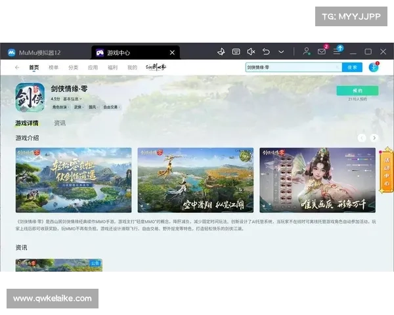This screenshot has height=315, width=394.
Task: Open the orange 活动中心 side banner
Action: click(x=387, y=171)
